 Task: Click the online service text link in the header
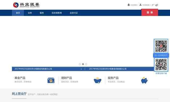[146, 5]
